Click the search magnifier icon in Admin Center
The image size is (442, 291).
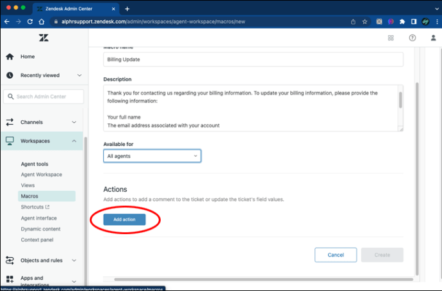pyautogui.click(x=11, y=97)
